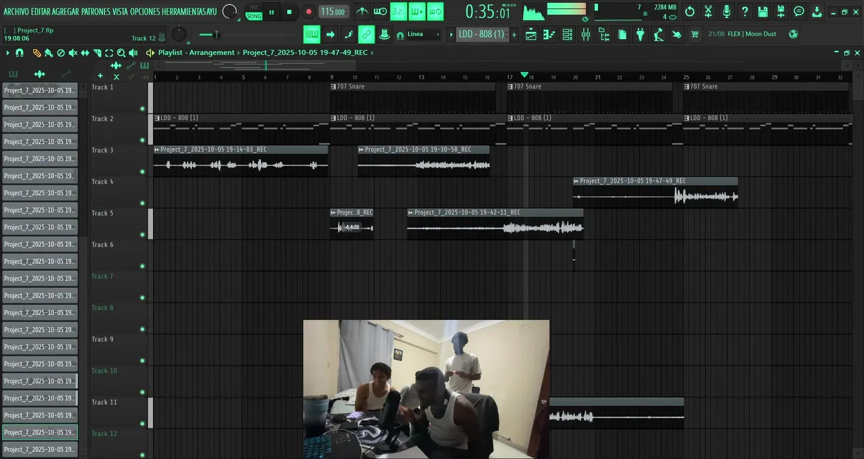Click the render audio export icon
This screenshot has height=459, width=864.
(x=781, y=11)
